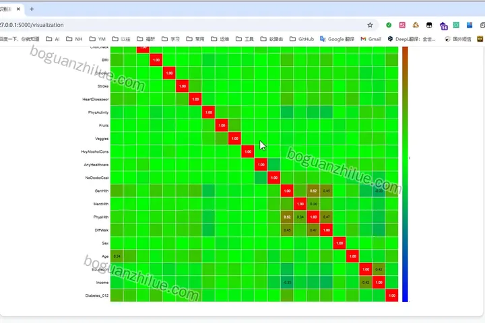Click the PhysActivity diagonal 1.00 cell

coord(208,112)
